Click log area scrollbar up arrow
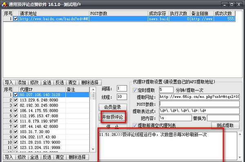The height and width of the screenshot is (162, 245). 240,134
